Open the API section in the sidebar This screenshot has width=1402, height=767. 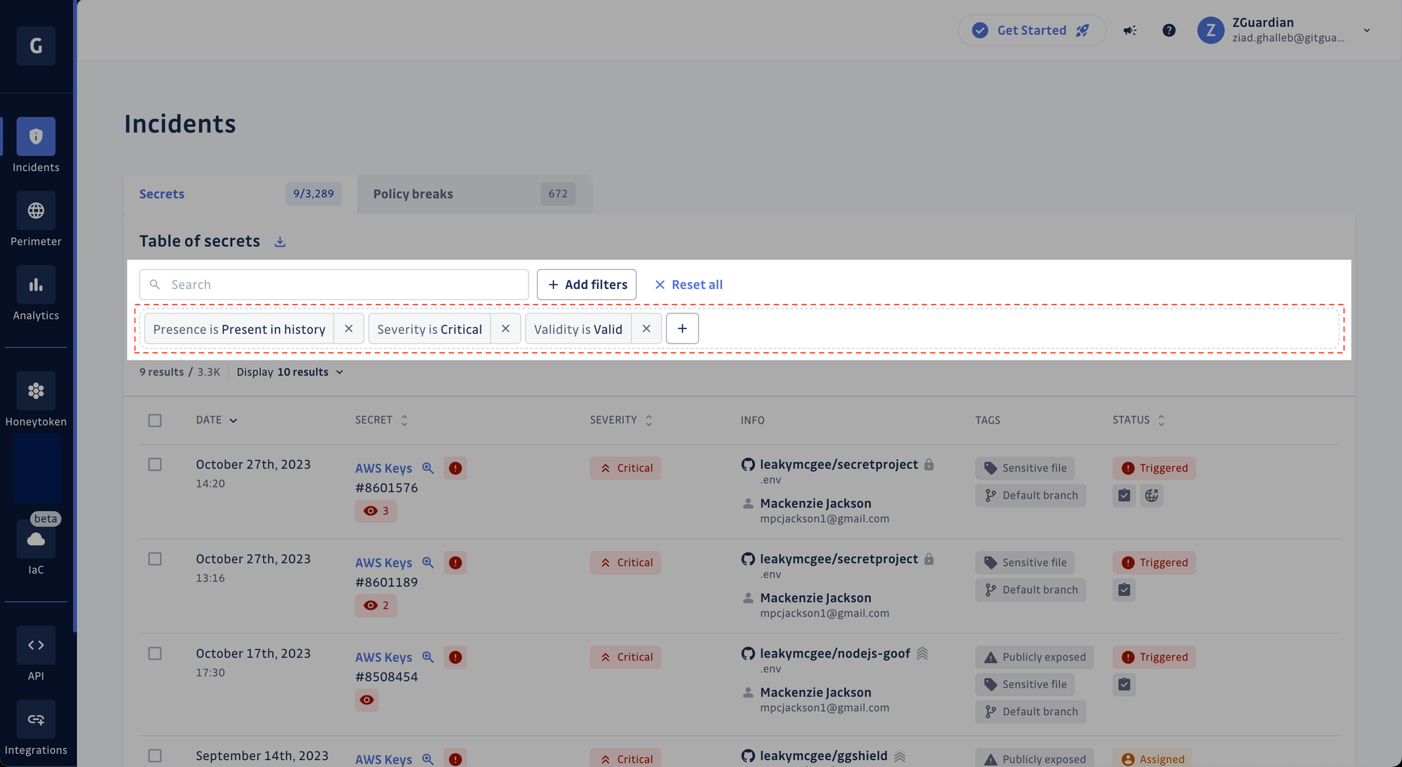(x=36, y=653)
